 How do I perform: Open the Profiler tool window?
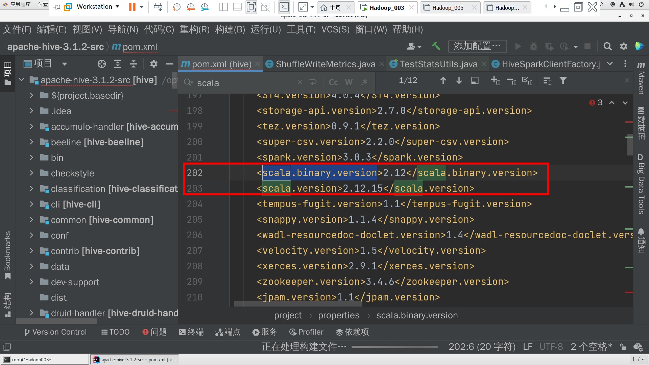pos(306,332)
